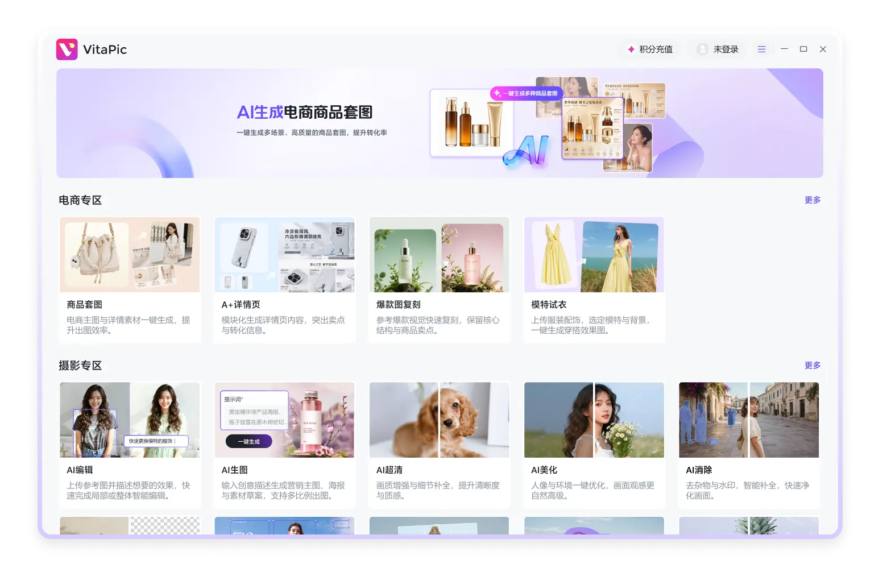This screenshot has height=572, width=879.
Task: Click the 电商专区 section heading
Action: pos(80,200)
